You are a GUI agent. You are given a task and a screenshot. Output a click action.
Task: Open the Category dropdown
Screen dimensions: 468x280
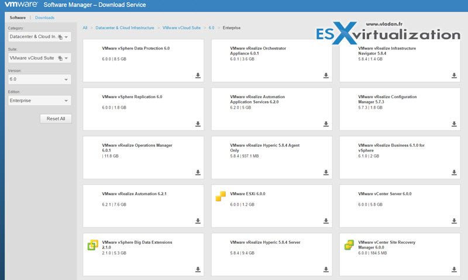pyautogui.click(x=66, y=37)
